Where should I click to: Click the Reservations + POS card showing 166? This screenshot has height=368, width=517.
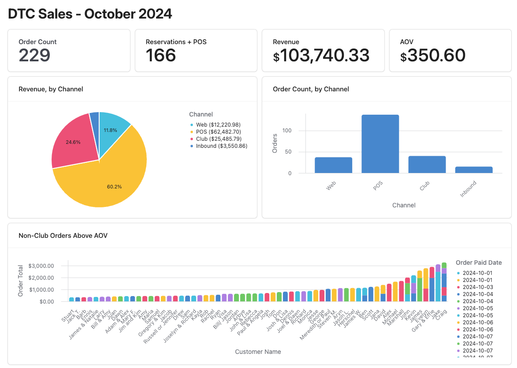pos(196,50)
